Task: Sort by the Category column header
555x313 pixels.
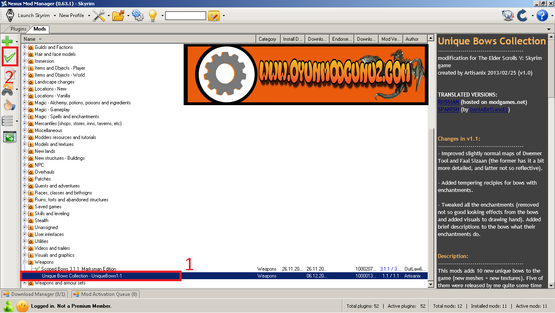Action: [x=268, y=39]
